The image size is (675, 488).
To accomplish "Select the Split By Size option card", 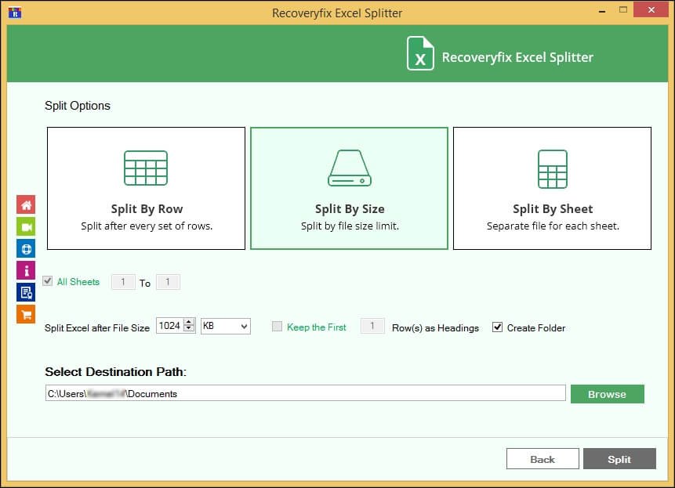I will point(349,188).
